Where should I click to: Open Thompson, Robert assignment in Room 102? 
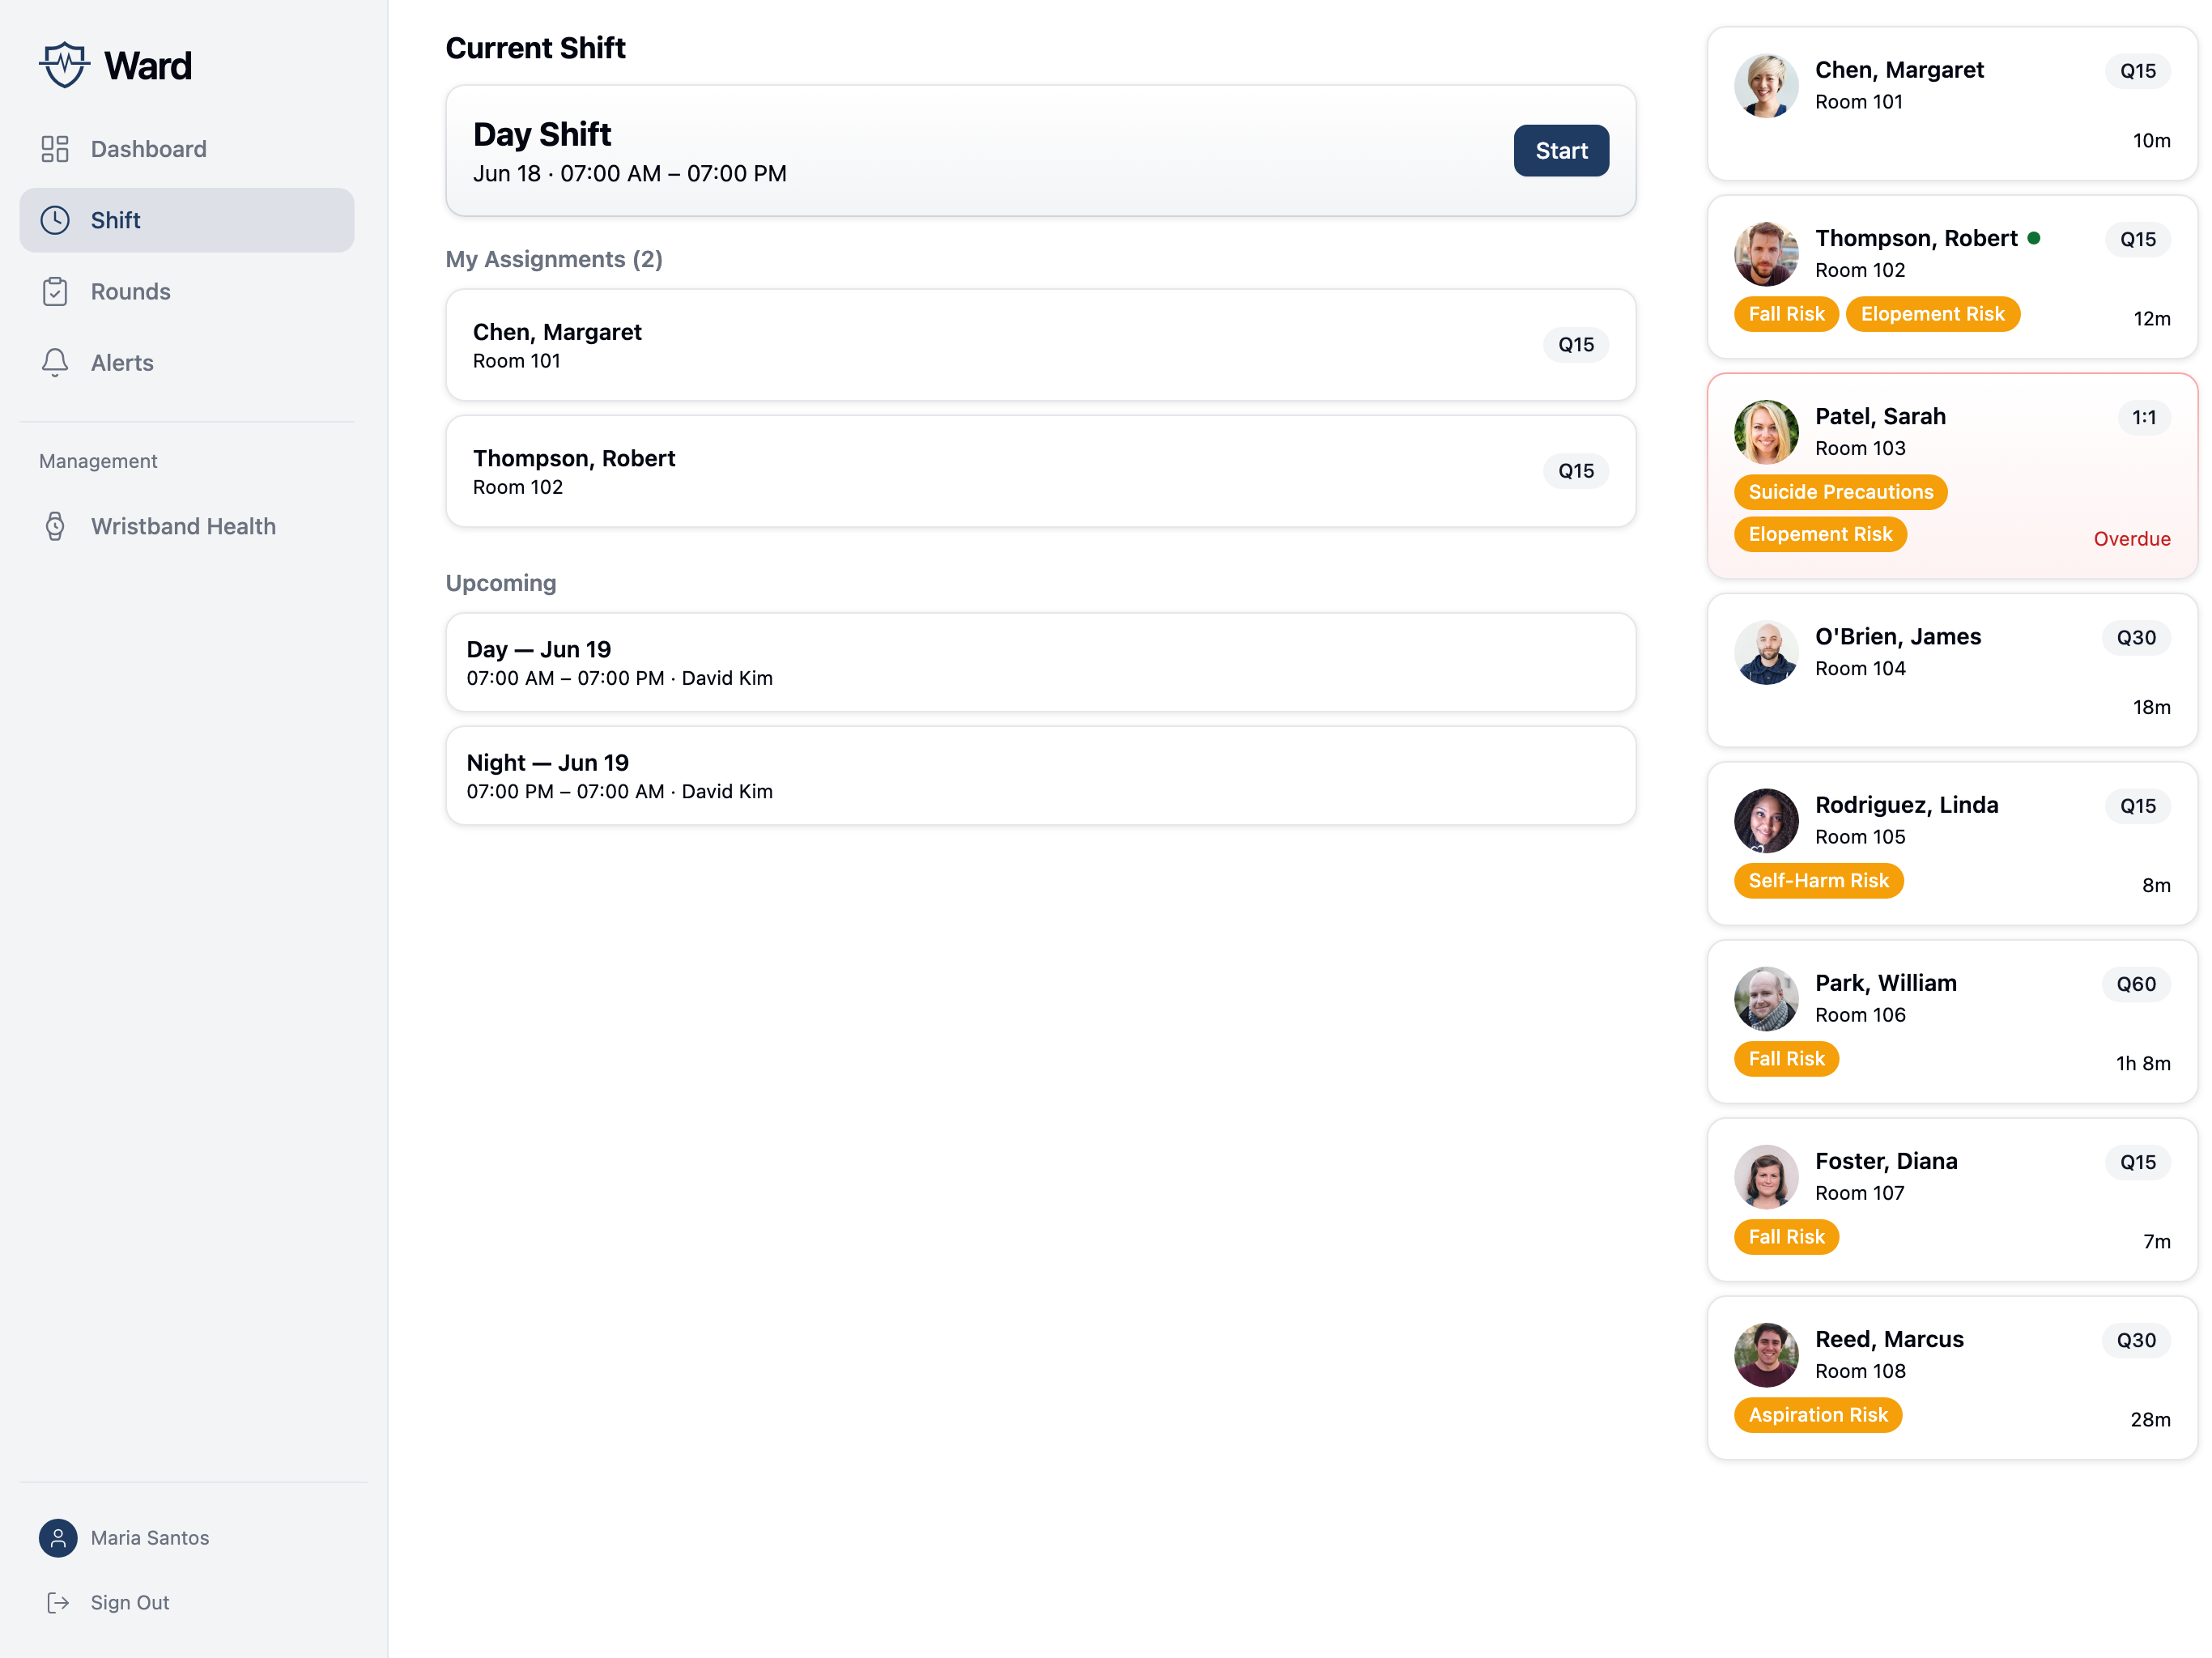pyautogui.click(x=1040, y=471)
